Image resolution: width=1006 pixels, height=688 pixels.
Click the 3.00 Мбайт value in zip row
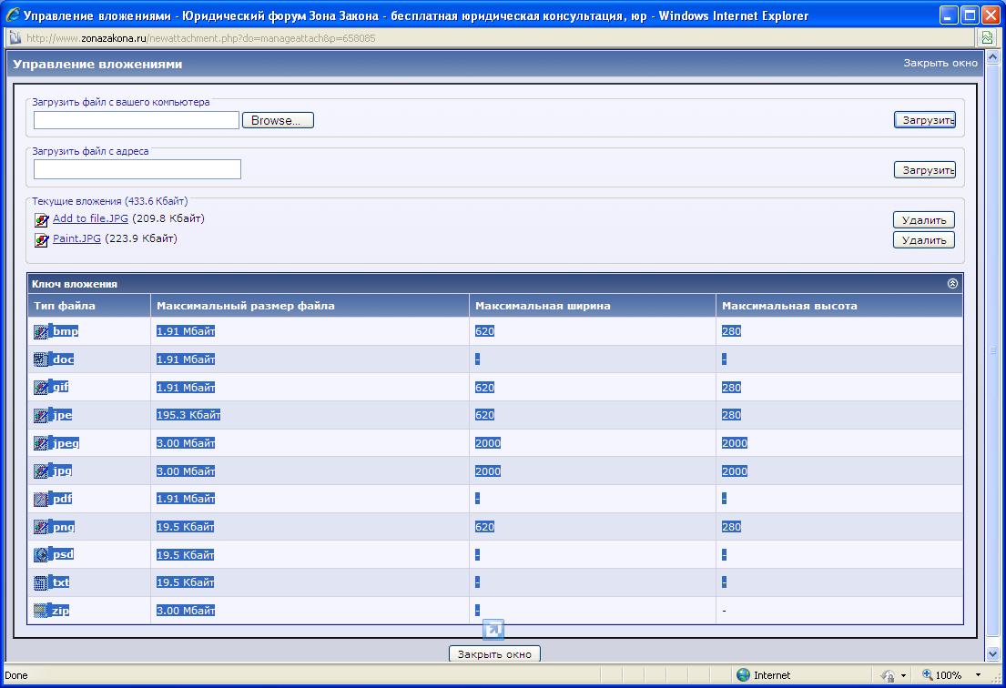click(x=186, y=611)
